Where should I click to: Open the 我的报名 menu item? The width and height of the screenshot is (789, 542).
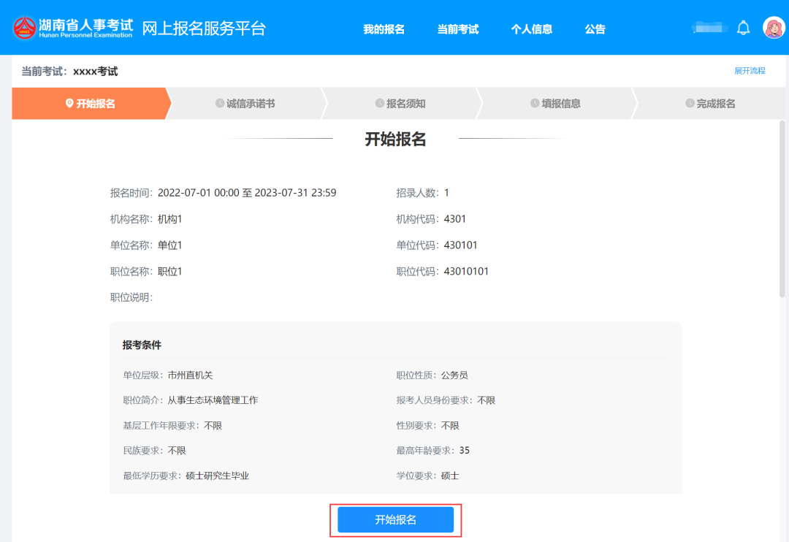(x=384, y=29)
